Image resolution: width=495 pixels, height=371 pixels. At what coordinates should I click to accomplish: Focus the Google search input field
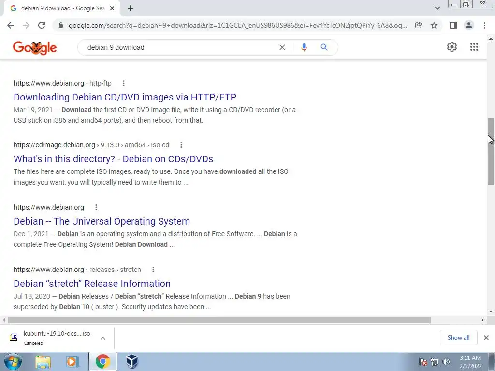[180, 47]
